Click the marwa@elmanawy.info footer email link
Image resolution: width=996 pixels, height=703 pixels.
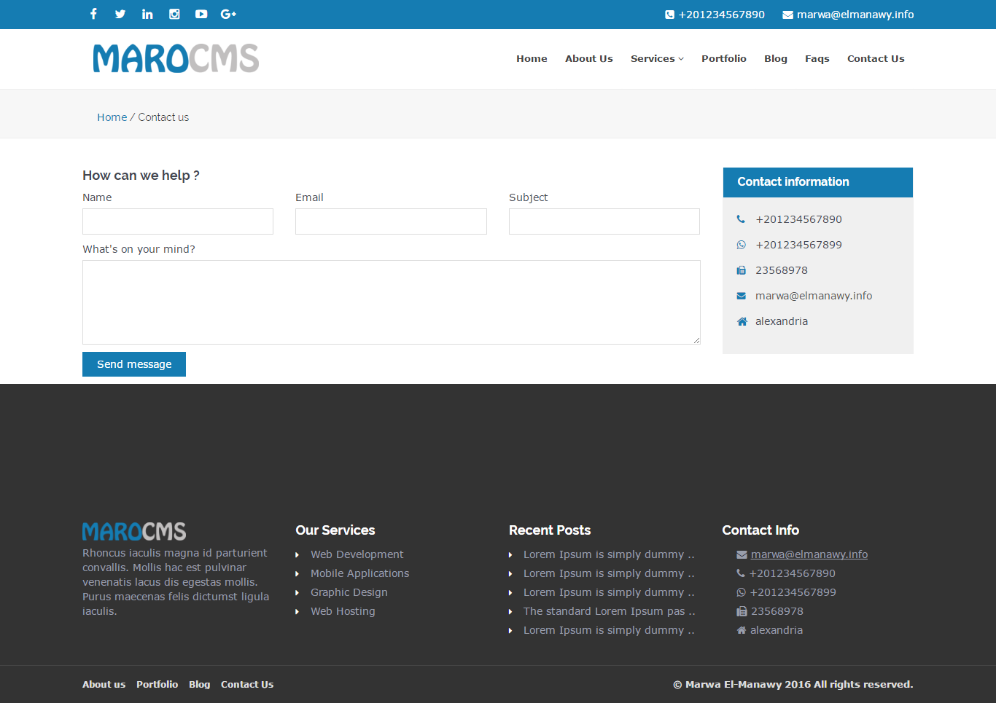point(809,554)
